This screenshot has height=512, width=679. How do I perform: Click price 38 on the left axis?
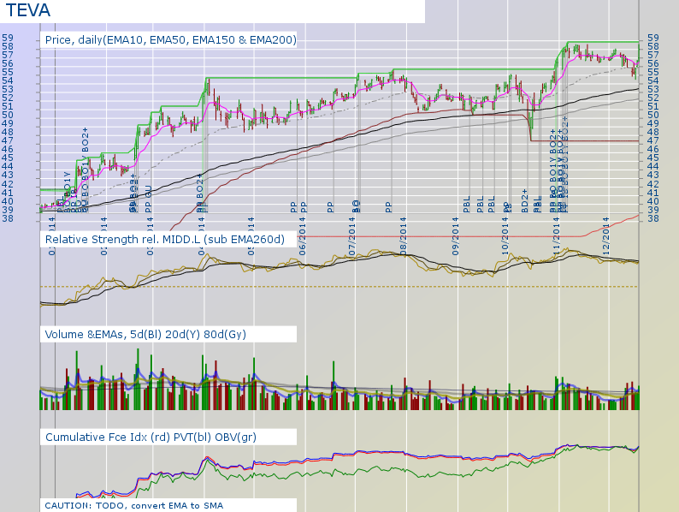(8, 218)
